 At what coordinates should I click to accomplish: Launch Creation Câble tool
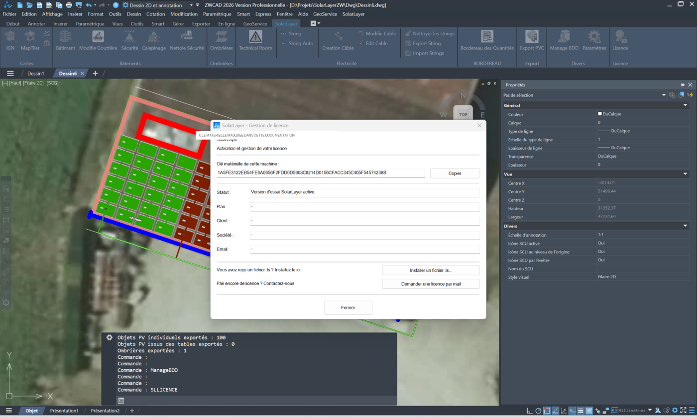[x=338, y=40]
